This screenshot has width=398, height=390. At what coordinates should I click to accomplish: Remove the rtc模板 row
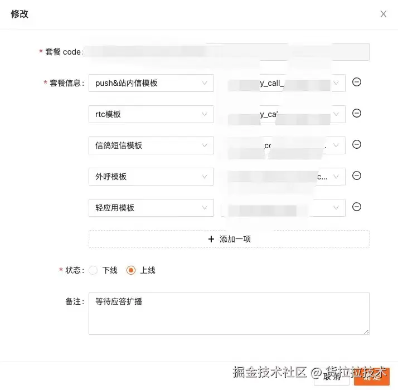pyautogui.click(x=357, y=113)
